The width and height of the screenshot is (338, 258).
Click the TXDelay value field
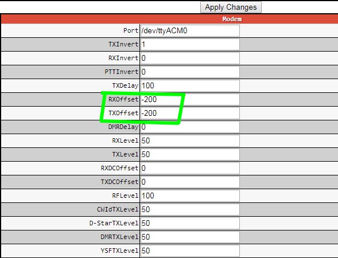pyautogui.click(x=190, y=85)
